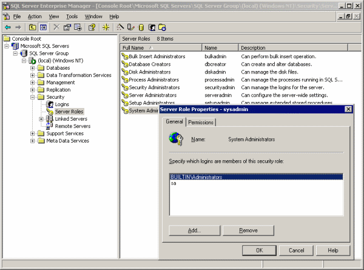
Task: Click the dialog Help button
Action: [x=333, y=251]
